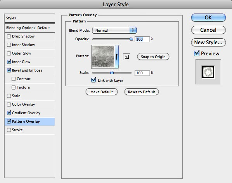Enable the Color Overlay checkbox
Viewport: 232px width, 183px height.
[x=9, y=104]
